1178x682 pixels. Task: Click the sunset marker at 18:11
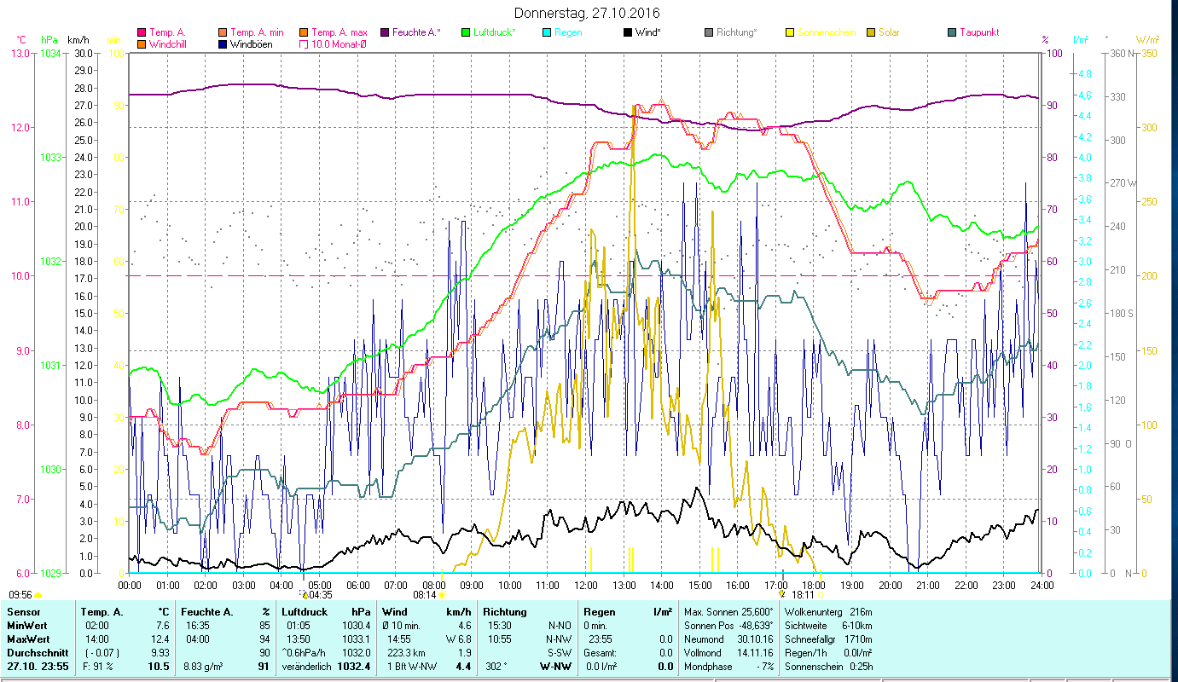coord(782,594)
